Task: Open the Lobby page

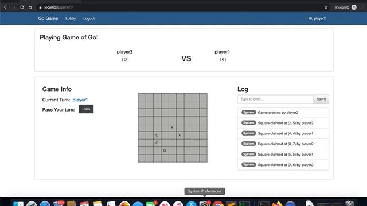Action: tap(71, 18)
